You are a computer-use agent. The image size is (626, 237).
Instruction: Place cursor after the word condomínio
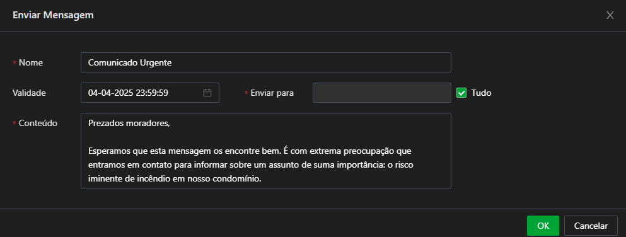coord(262,179)
